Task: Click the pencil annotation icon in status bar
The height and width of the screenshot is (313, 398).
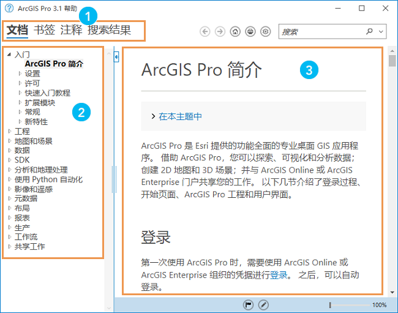Action: click(x=263, y=304)
